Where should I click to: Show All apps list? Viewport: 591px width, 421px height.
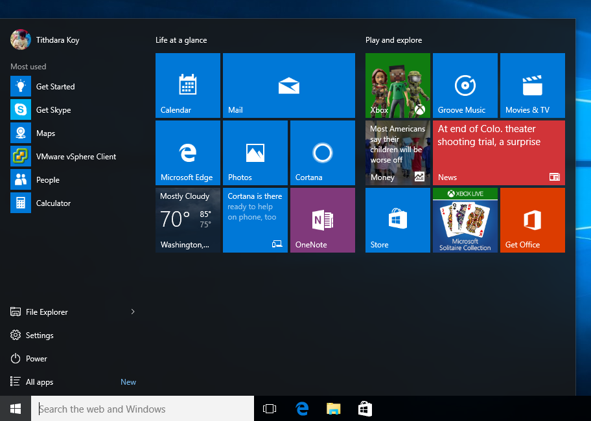[32, 382]
